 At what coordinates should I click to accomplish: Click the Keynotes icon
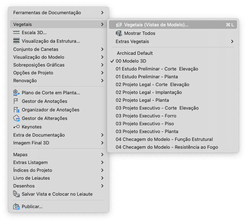pyautogui.click(x=16, y=127)
